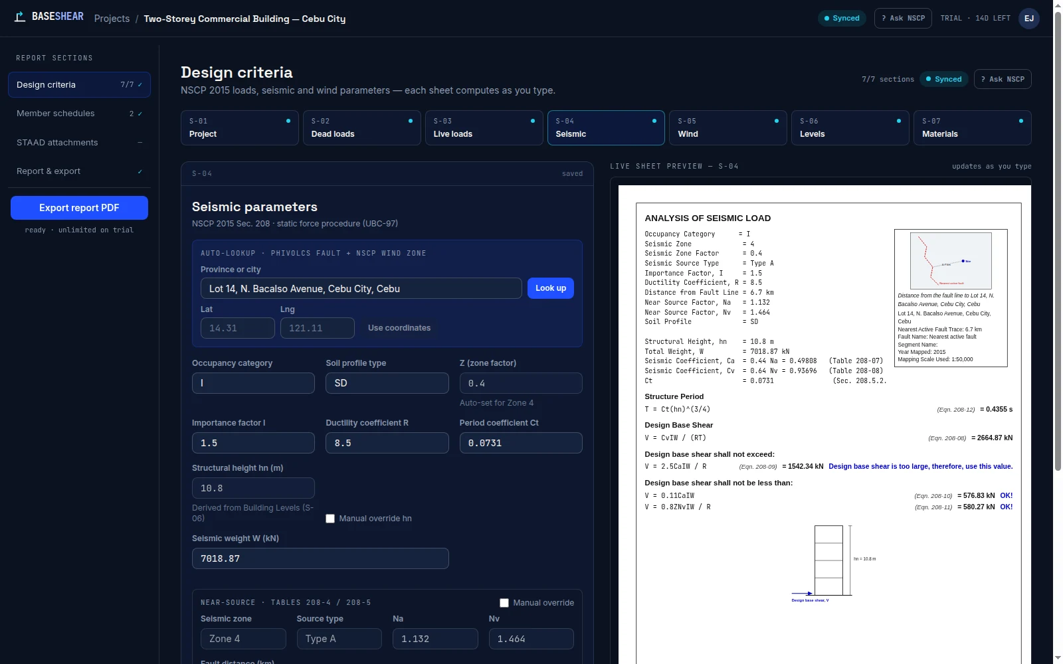Click the Projects breadcrumb link
This screenshot has height=664, width=1063.
click(112, 19)
